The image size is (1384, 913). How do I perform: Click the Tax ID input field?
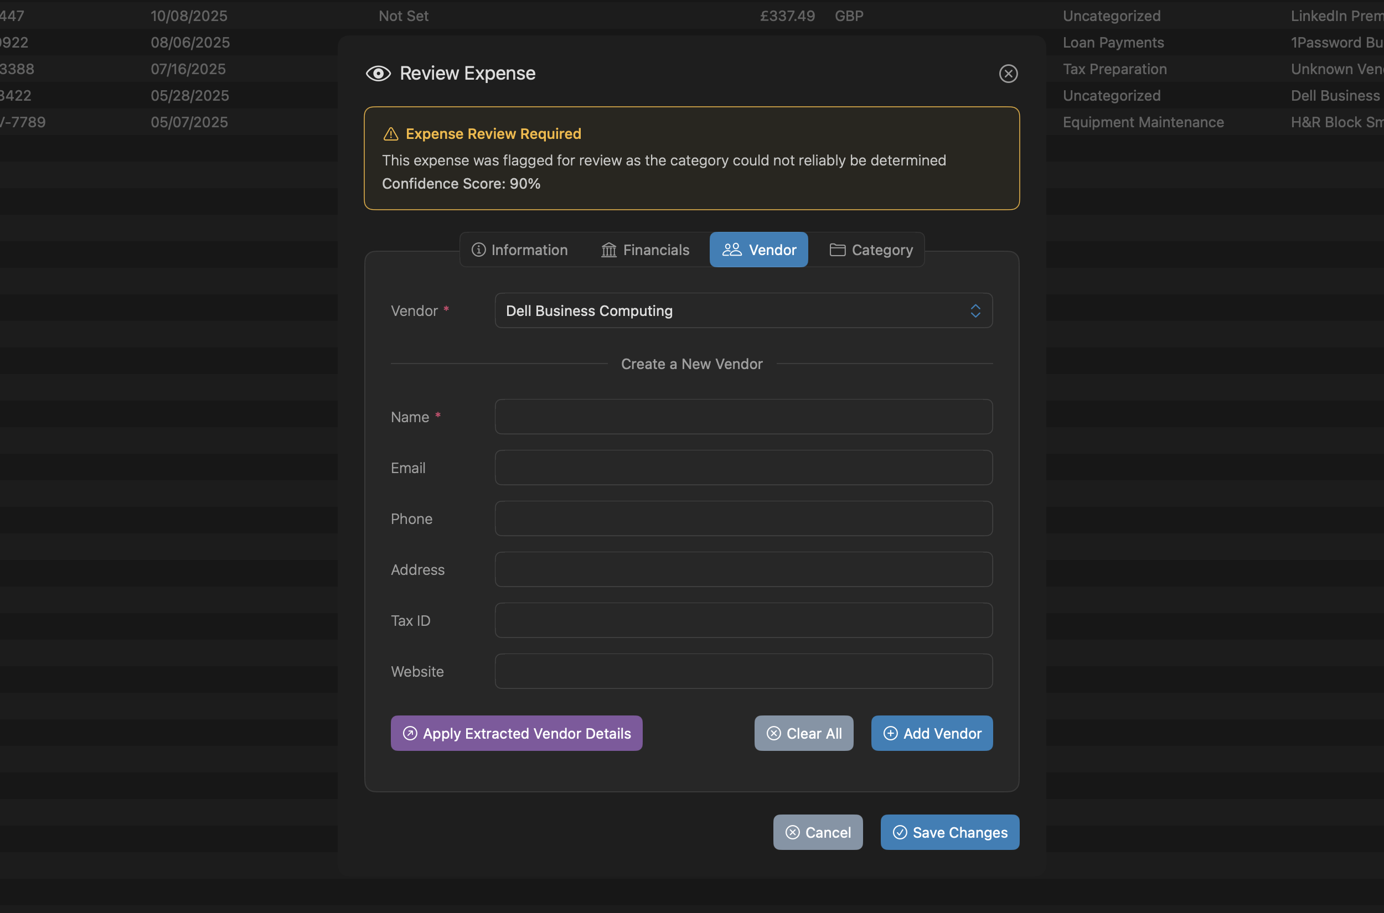743,620
